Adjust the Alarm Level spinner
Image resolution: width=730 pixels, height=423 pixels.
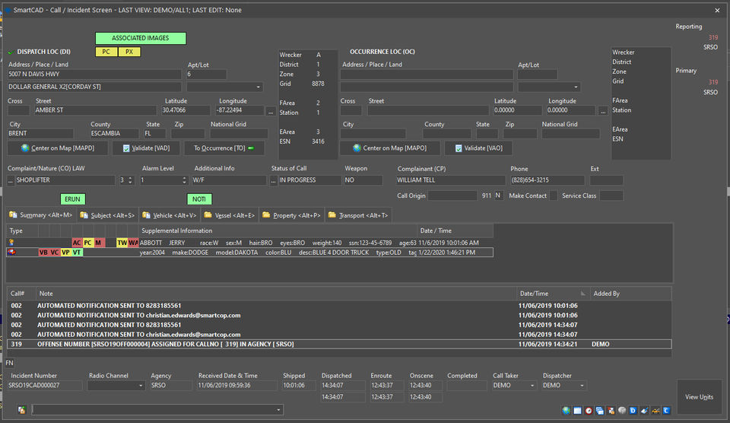(x=184, y=180)
